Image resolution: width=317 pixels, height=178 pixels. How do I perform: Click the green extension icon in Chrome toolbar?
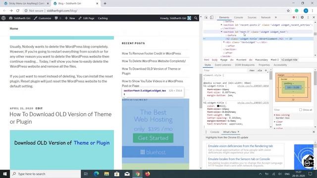297,11
